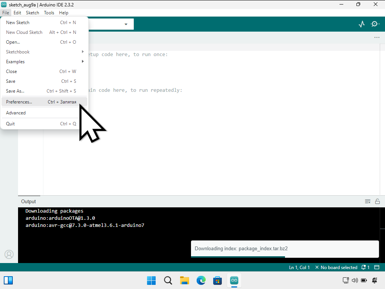This screenshot has height=289, width=385.
Task: Launch Microsoft Edge from taskbar
Action: coord(201,280)
